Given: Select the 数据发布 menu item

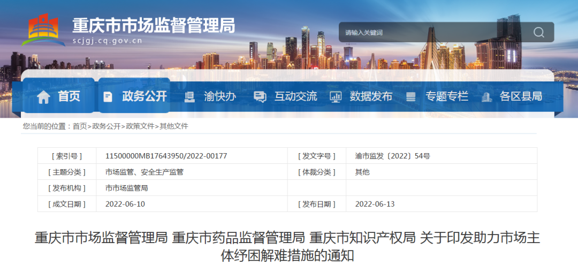Looking at the screenshot, I should point(371,96).
